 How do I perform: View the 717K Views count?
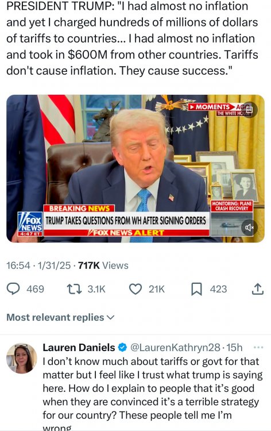click(103, 265)
